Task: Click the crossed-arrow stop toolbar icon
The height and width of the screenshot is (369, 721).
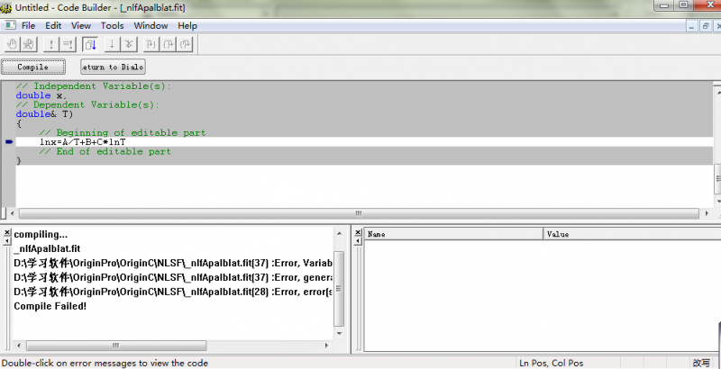Action: [128, 44]
